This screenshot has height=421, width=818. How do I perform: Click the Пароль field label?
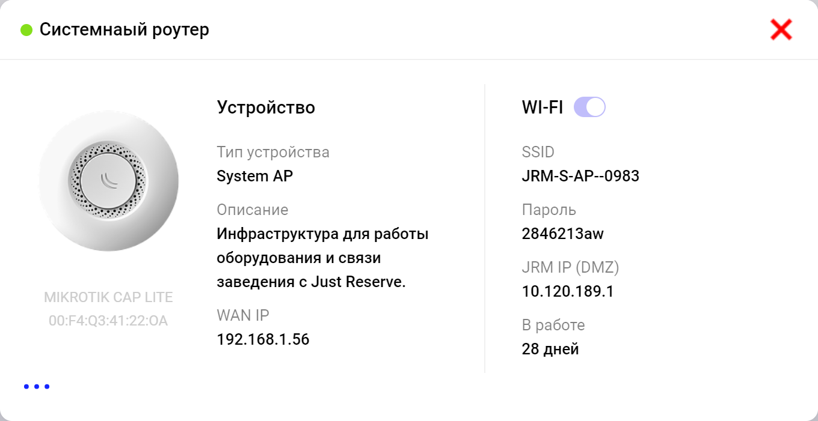[549, 210]
